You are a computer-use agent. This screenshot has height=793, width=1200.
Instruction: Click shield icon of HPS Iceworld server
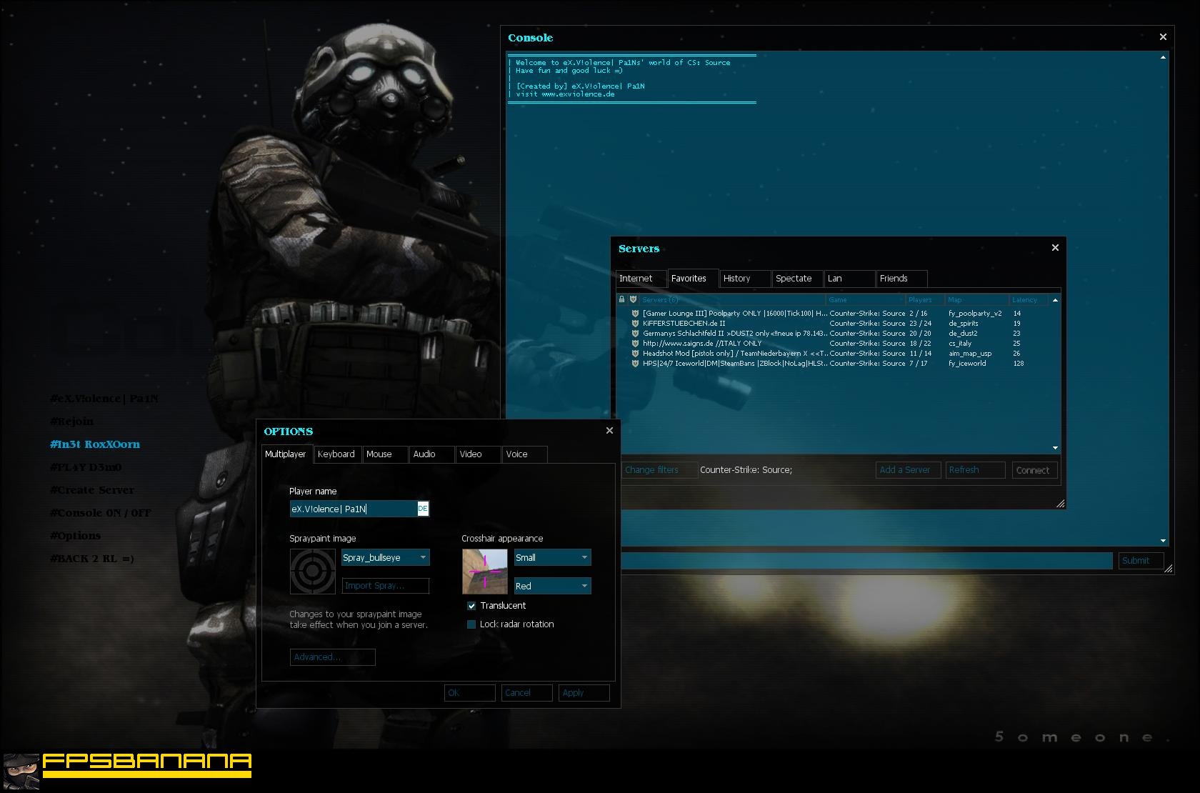(635, 364)
